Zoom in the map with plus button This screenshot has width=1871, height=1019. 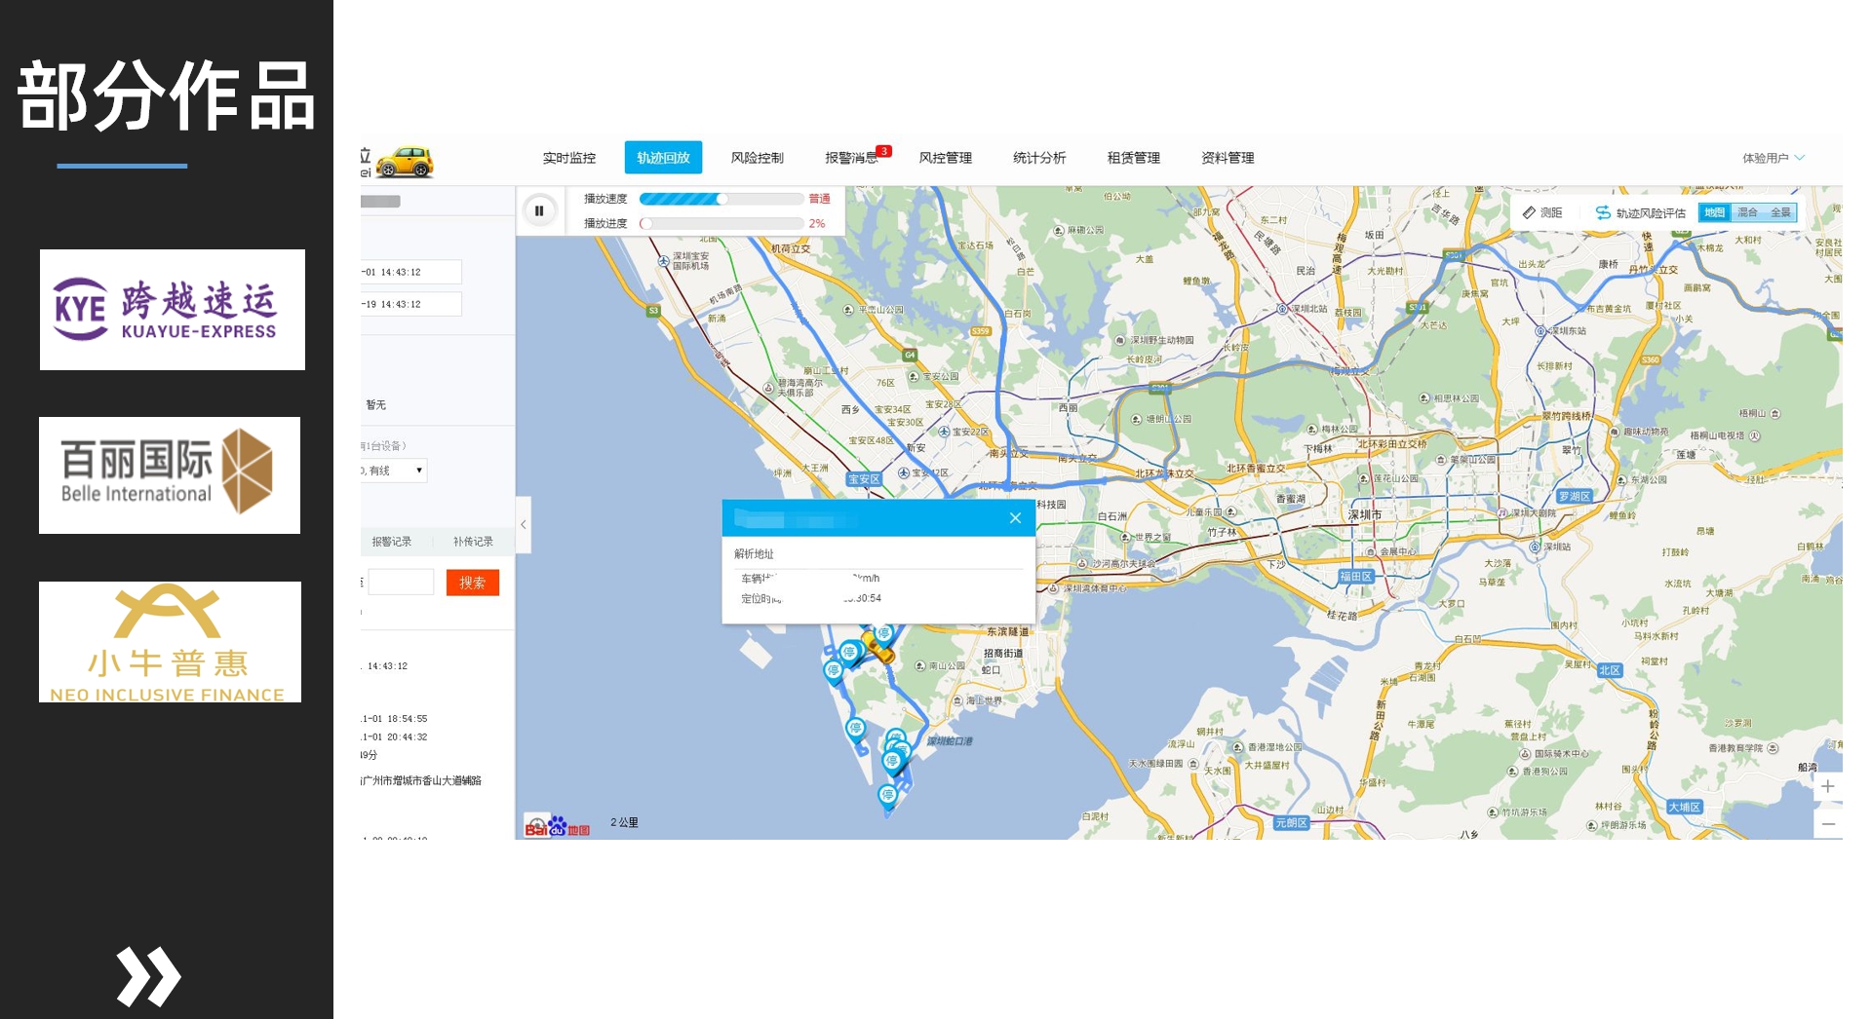tap(1828, 786)
